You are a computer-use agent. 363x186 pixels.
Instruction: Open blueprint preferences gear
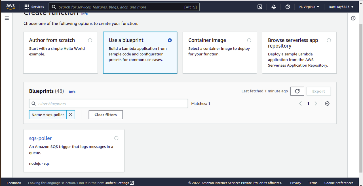pos(327,103)
